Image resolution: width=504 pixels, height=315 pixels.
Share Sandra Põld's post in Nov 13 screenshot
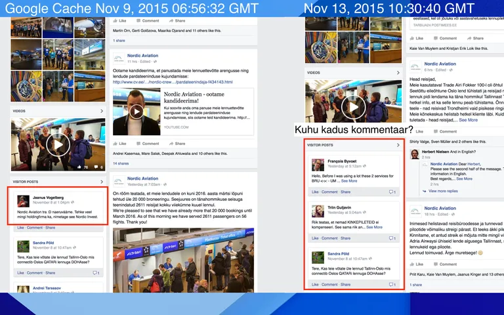point(346,284)
